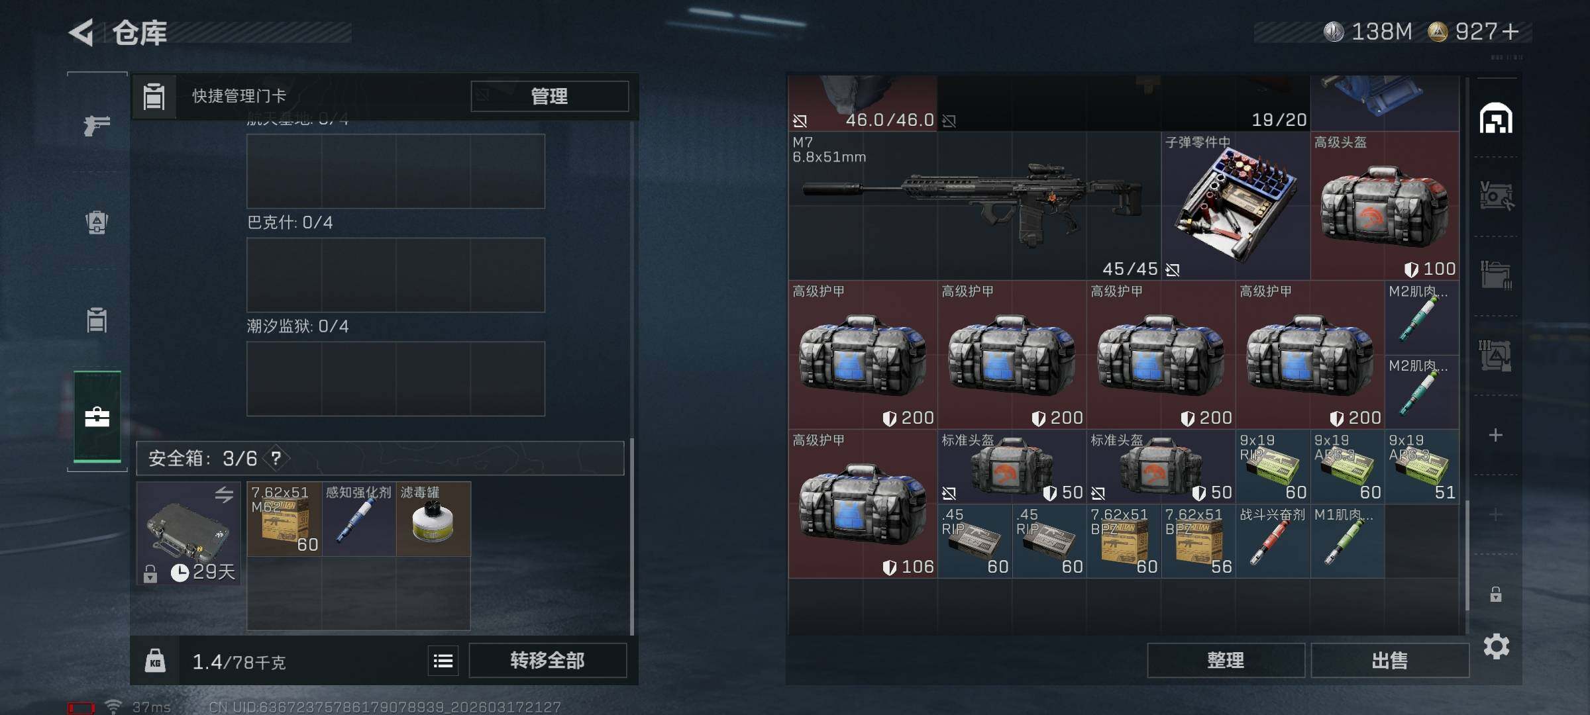The width and height of the screenshot is (1590, 715).
Task: Go back using the arrow beside 仓库
Action: [82, 32]
